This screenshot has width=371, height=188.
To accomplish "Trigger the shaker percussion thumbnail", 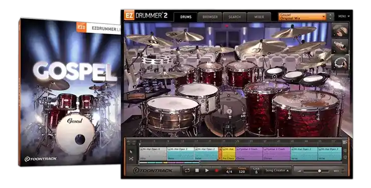I will tap(340, 46).
